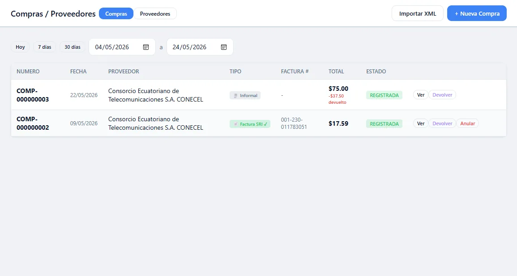Select purchase number COMP-000000002
Viewport: 517px width, 276px height.
pos(33,123)
